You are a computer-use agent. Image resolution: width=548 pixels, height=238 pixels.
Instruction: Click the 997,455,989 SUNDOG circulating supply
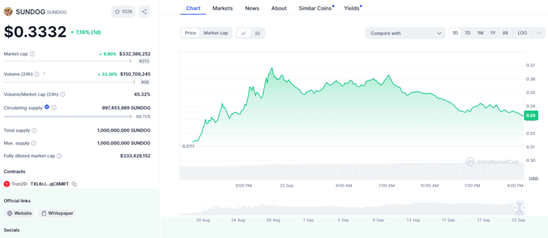126,108
